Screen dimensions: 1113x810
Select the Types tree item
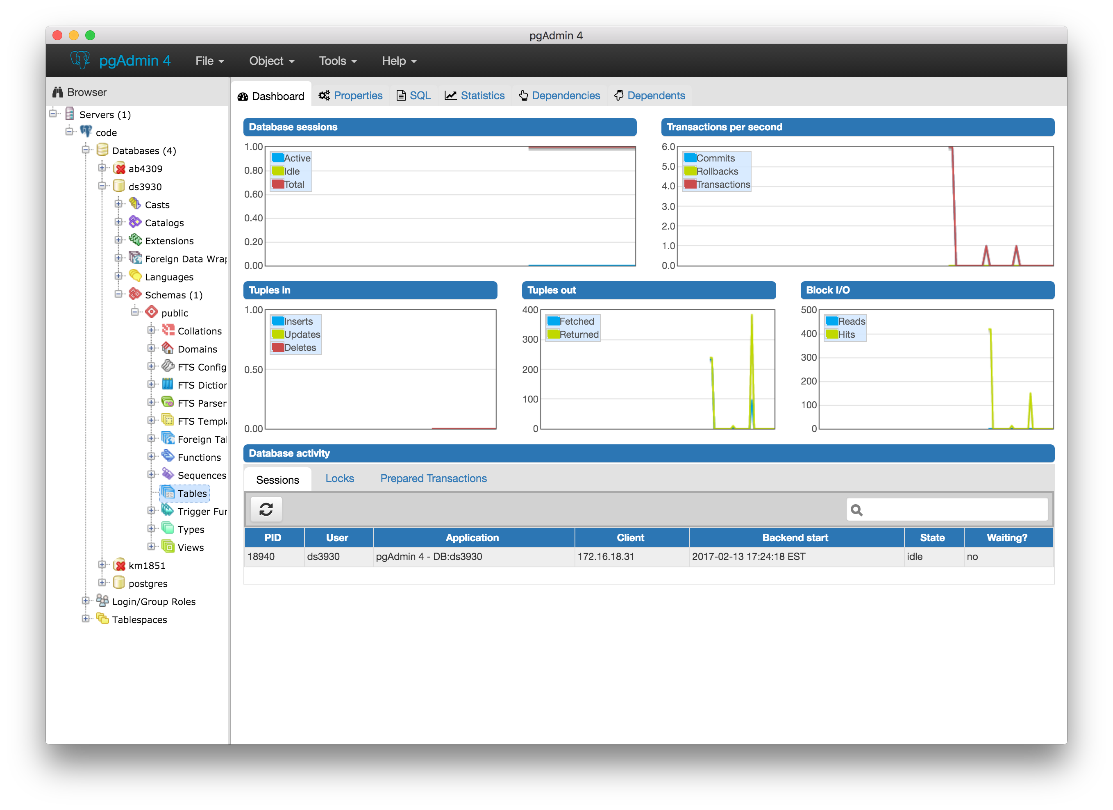coord(191,530)
